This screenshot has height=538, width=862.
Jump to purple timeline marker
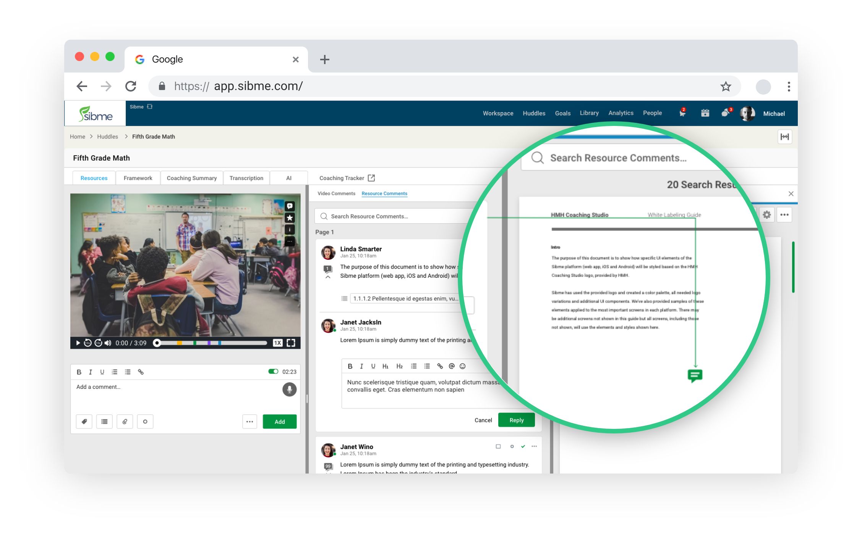(x=209, y=343)
